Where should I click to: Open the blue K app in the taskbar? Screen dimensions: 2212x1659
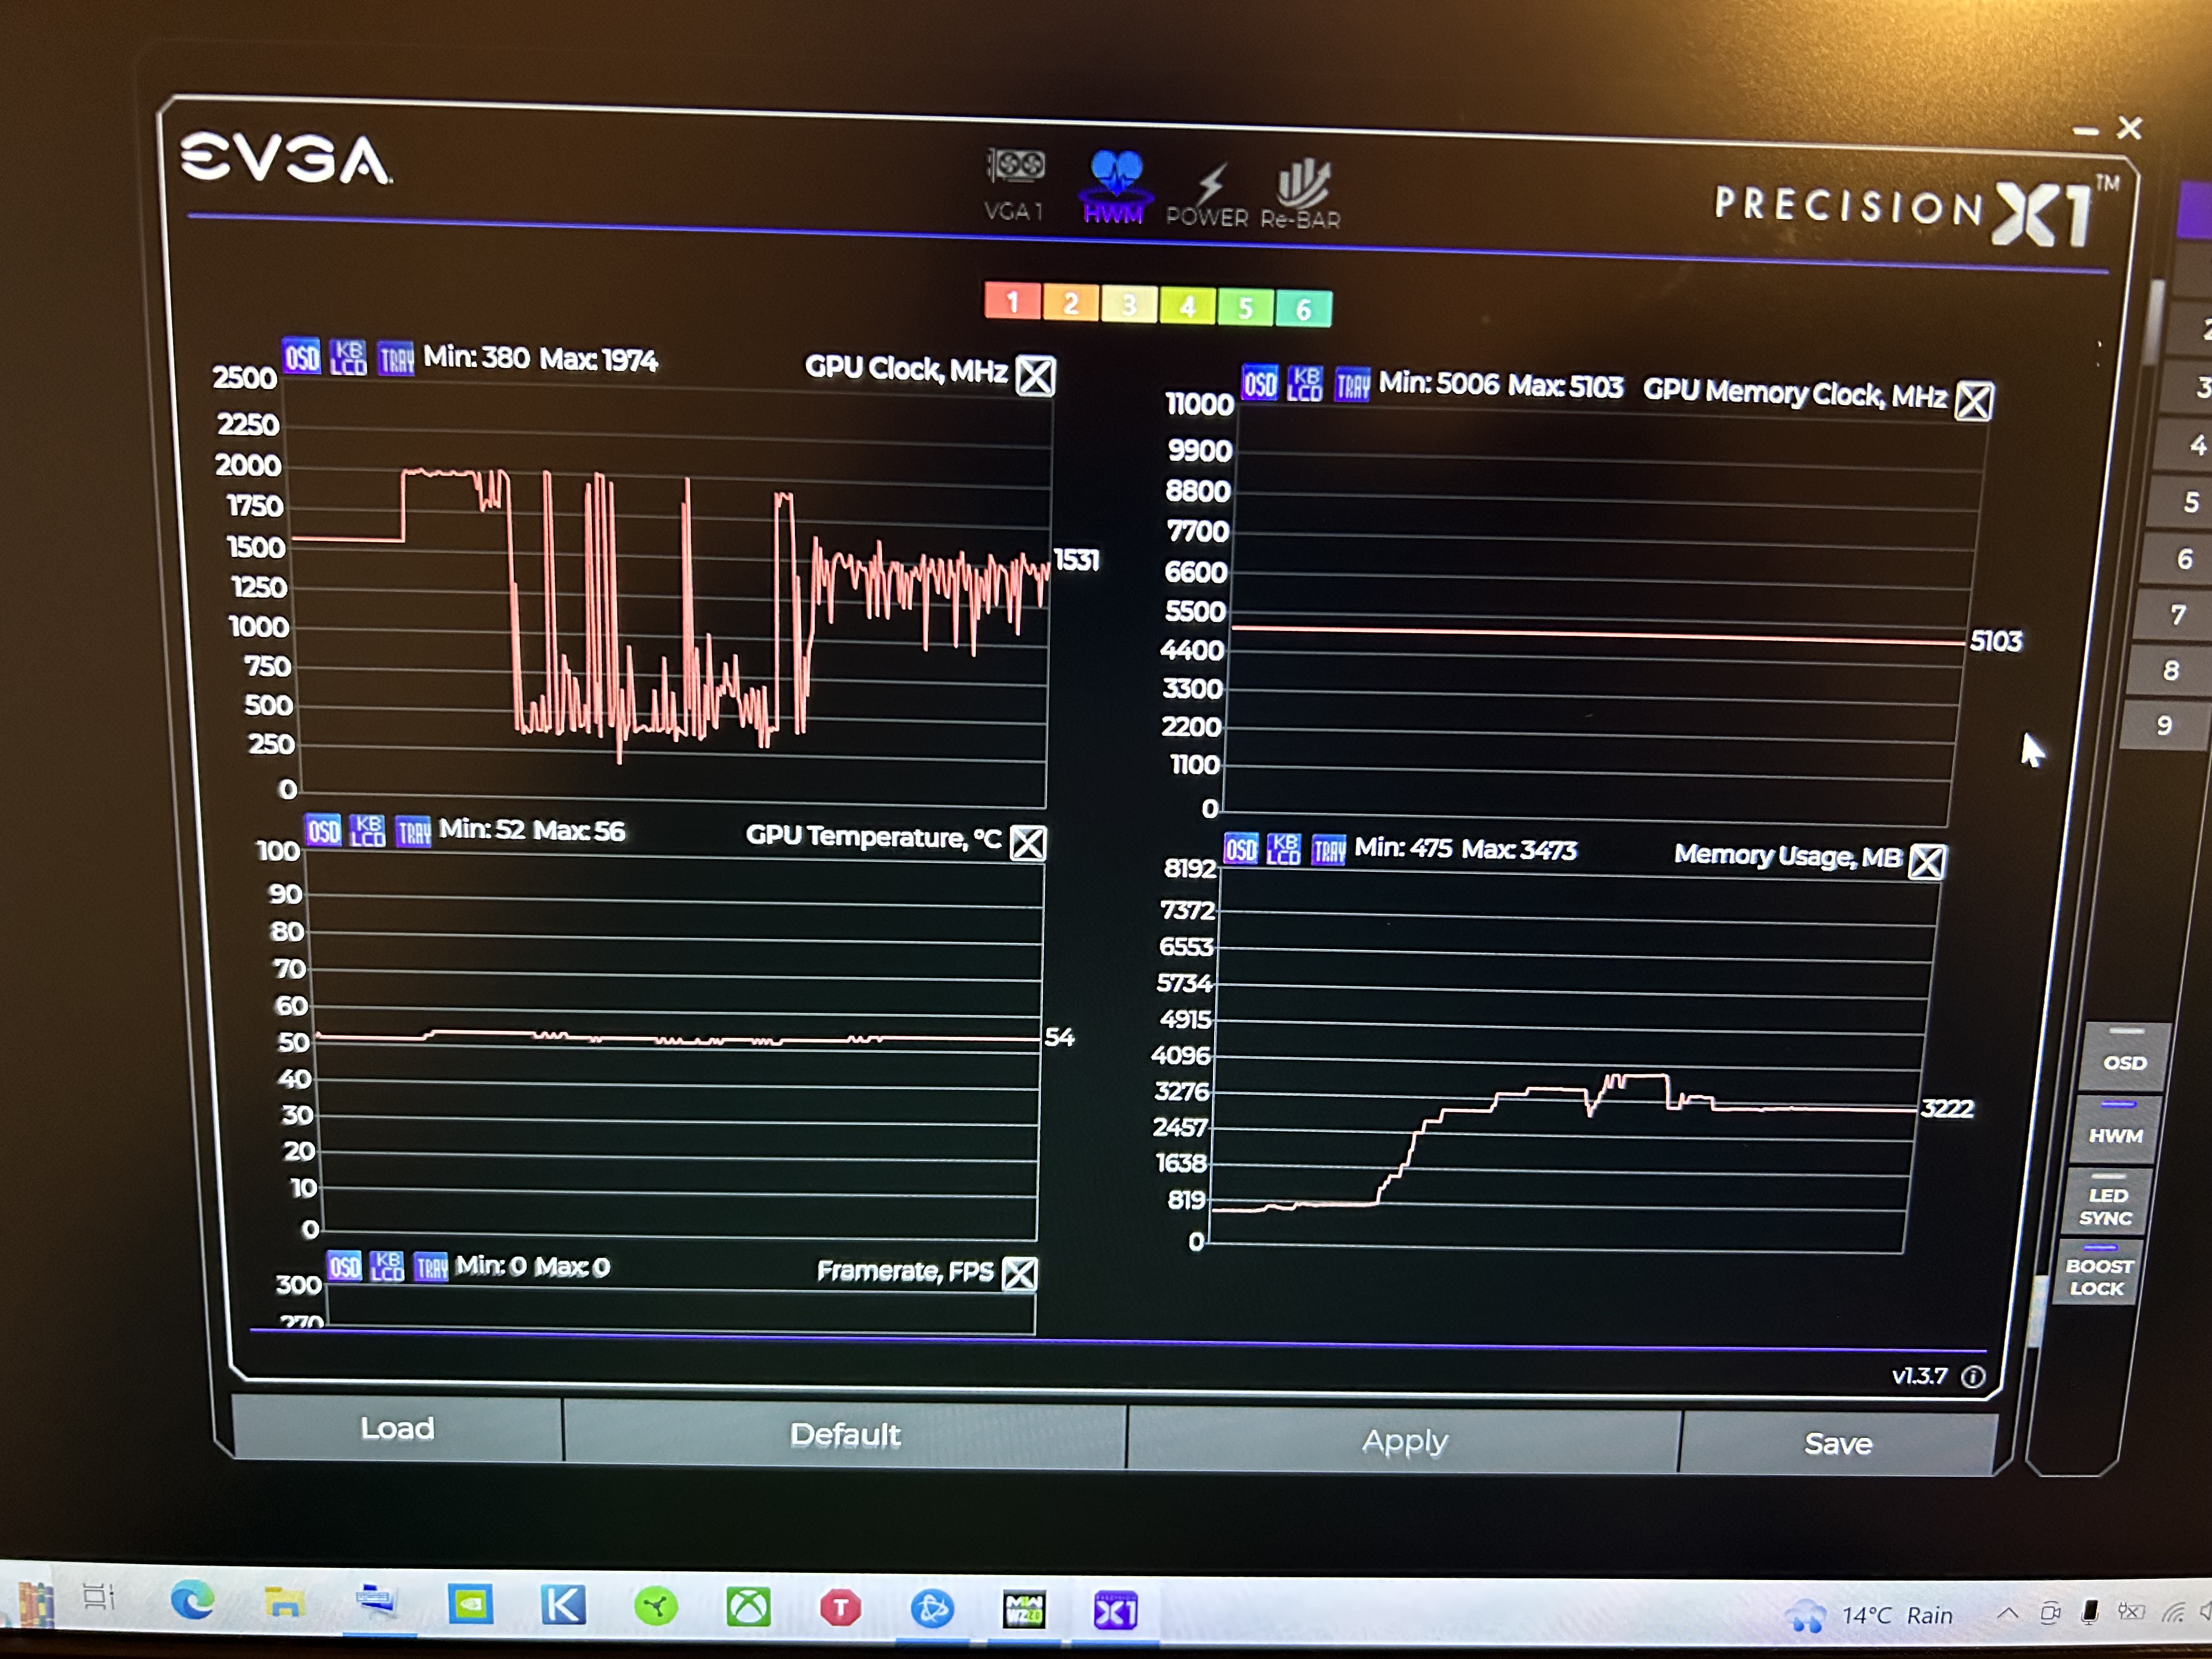tap(563, 1606)
